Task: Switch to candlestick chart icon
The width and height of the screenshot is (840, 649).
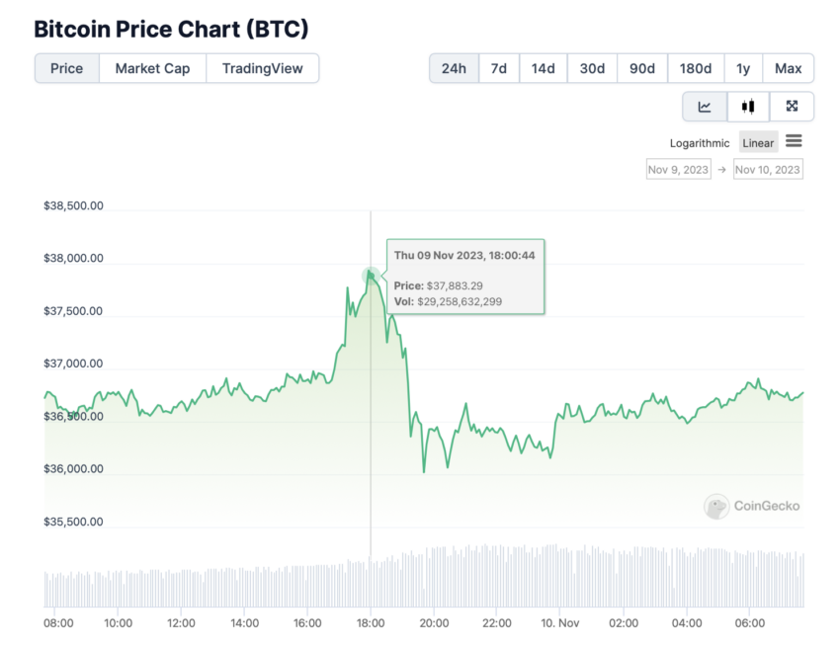Action: click(x=748, y=107)
